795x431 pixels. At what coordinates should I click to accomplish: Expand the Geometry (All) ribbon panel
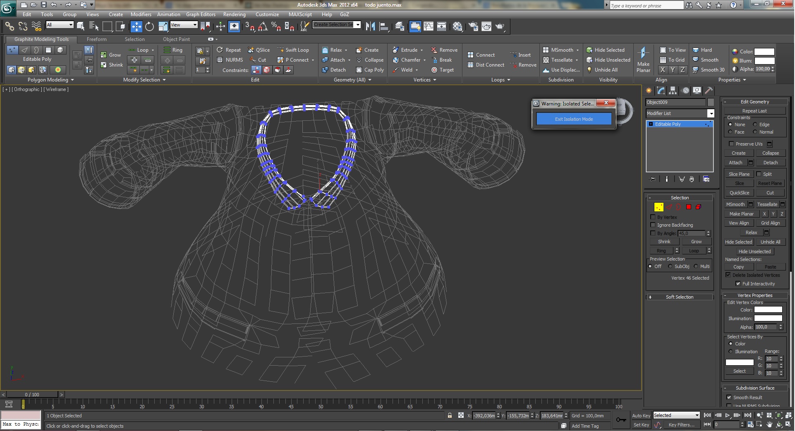352,80
